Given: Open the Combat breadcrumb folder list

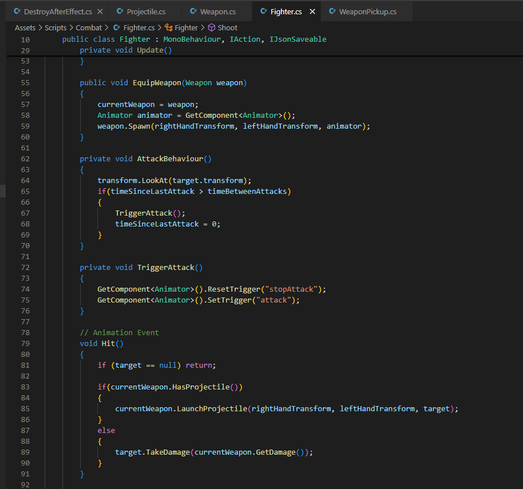Looking at the screenshot, I should [89, 27].
